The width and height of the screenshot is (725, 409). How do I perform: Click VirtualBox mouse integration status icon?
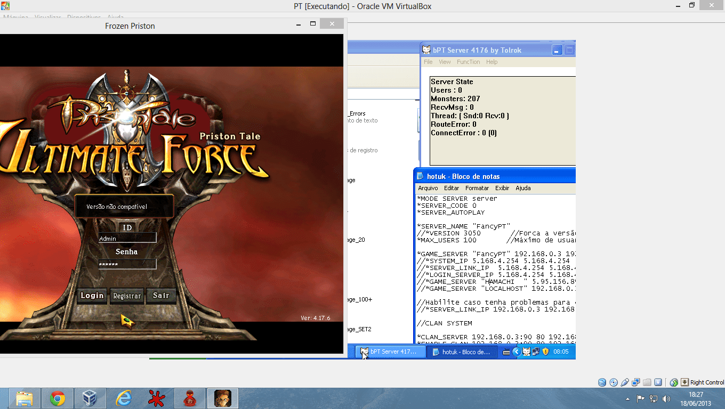674,382
